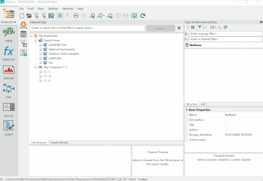Expand the DIAdem 2020 Examples node
This screenshot has width=263, height=181.
point(41,54)
